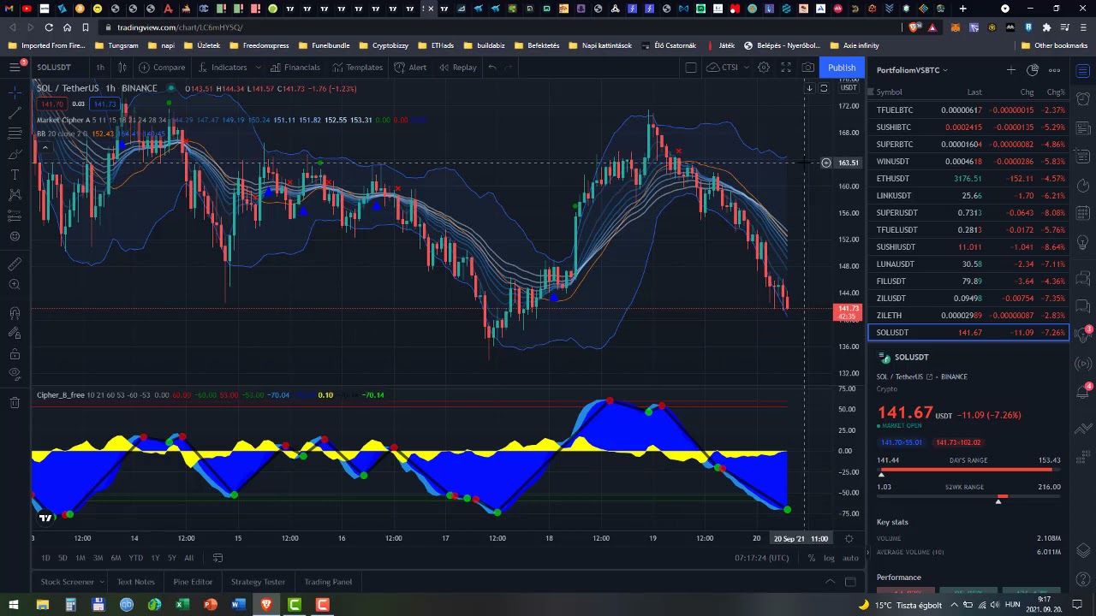Select the 1M date range
1096x616 pixels.
(x=80, y=558)
